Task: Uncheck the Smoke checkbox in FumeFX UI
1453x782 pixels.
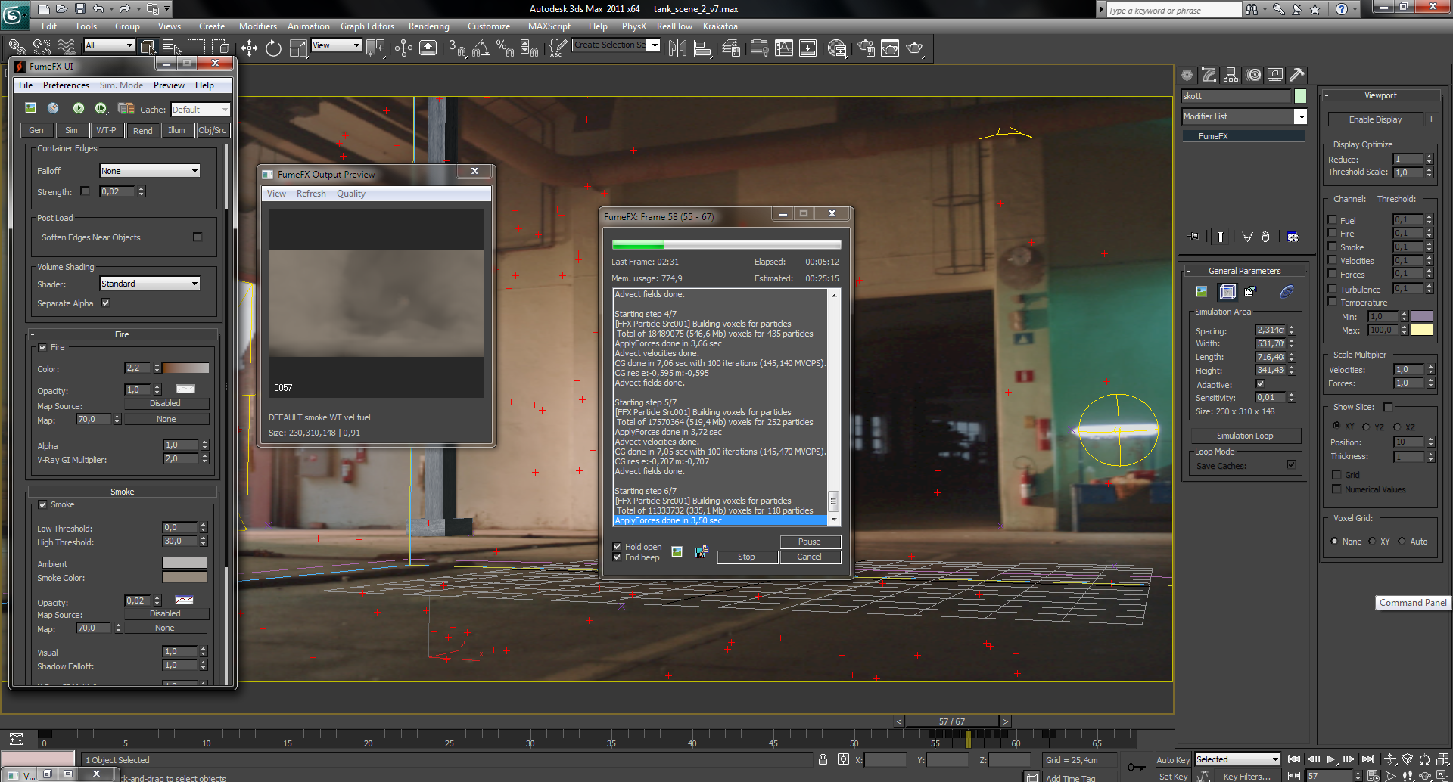Action: click(x=42, y=504)
